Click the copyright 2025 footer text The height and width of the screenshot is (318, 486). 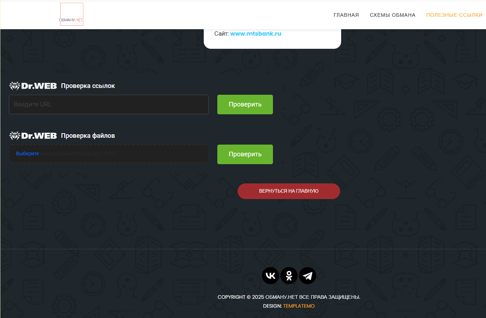pos(289,297)
